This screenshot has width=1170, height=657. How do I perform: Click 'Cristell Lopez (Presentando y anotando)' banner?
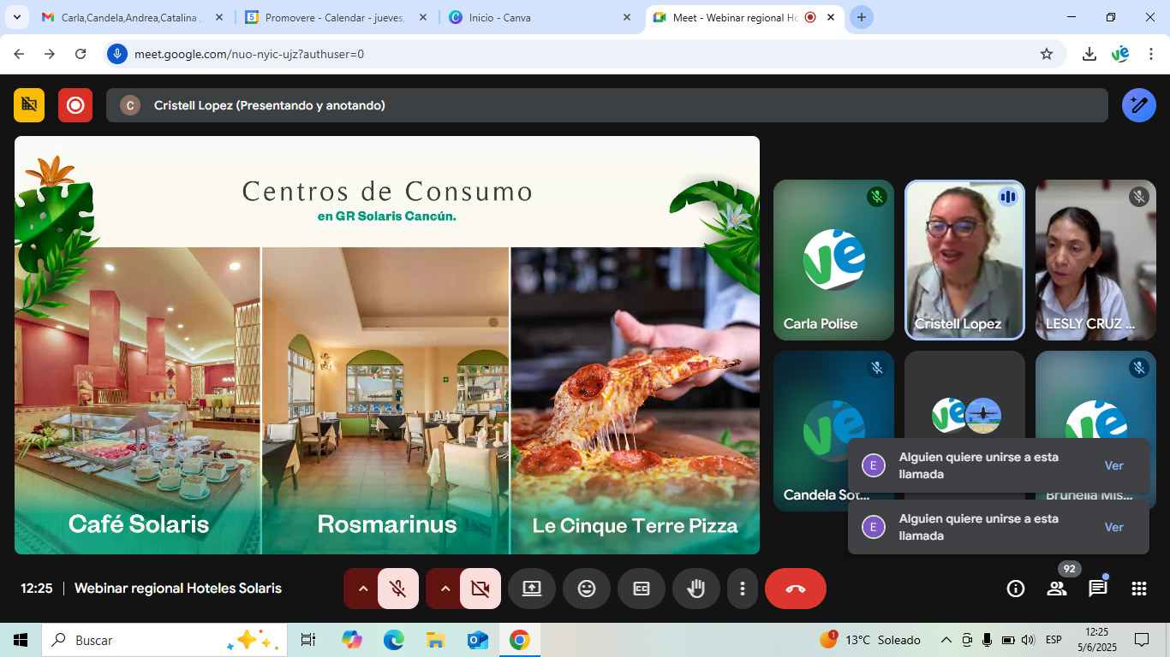[x=607, y=105]
